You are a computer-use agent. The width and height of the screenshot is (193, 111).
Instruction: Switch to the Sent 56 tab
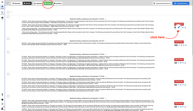pos(27,3)
